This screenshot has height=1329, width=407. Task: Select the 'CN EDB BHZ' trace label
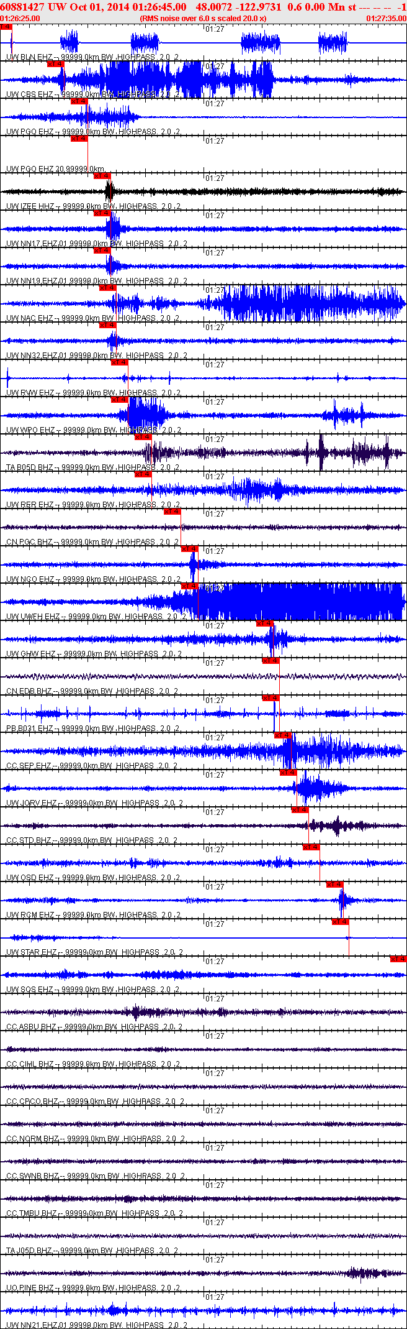click(29, 691)
